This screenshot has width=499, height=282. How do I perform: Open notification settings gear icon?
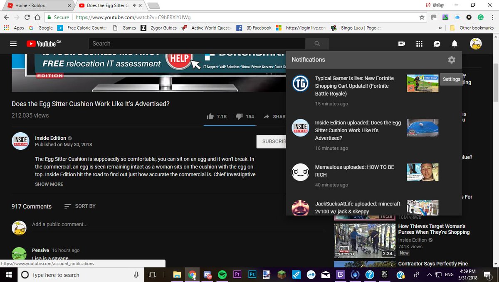click(452, 60)
